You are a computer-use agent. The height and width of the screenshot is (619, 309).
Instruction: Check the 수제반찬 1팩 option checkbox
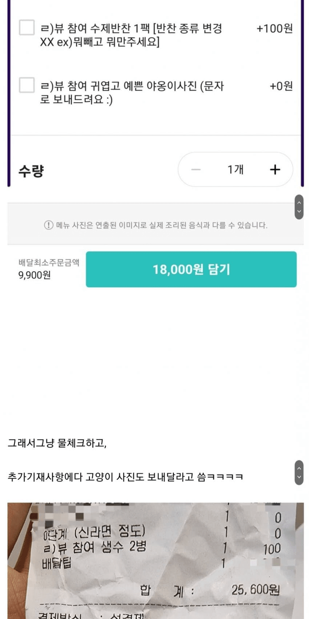[x=27, y=27]
